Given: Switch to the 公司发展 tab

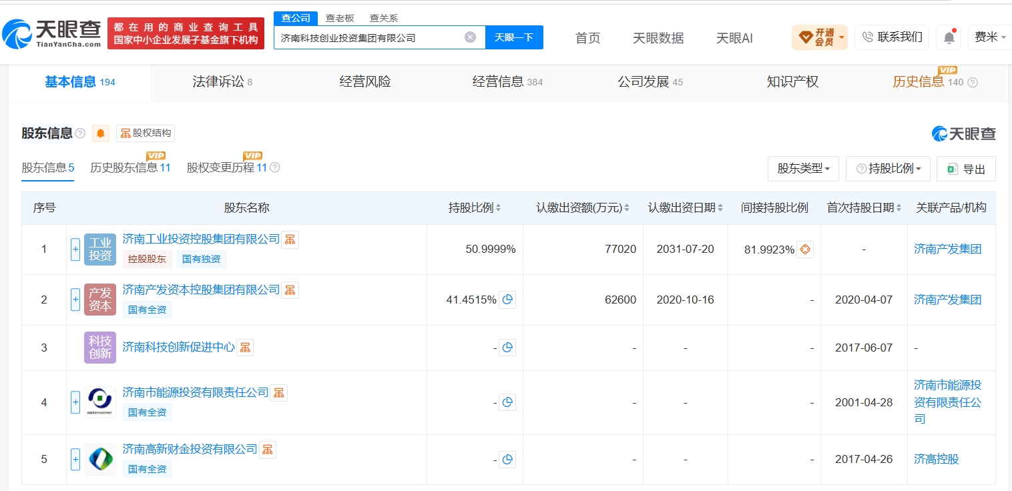Looking at the screenshot, I should coord(650,82).
